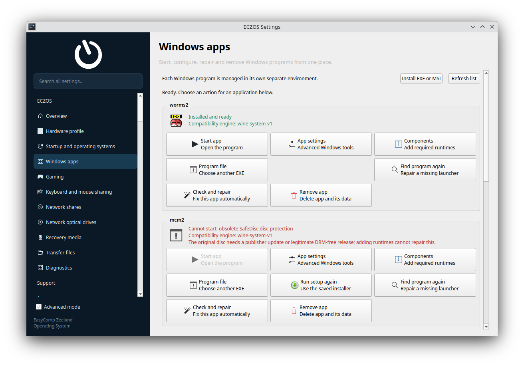
Task: Open the Windows apps settings page
Action: (x=85, y=162)
